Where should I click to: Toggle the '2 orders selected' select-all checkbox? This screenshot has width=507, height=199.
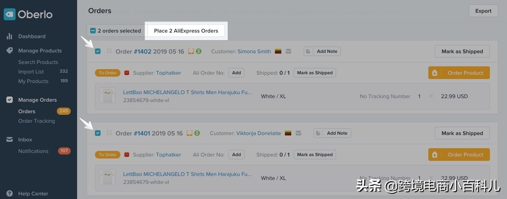pyautogui.click(x=93, y=31)
